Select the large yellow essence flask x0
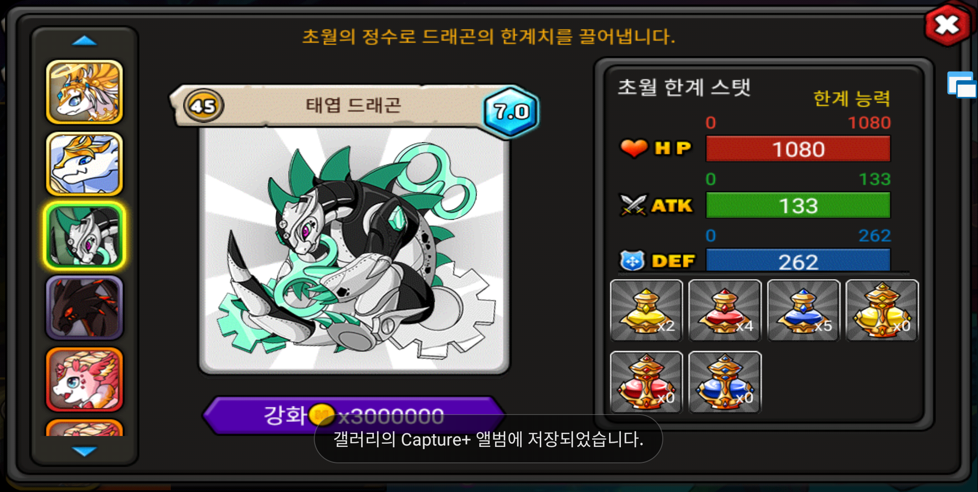 pyautogui.click(x=882, y=310)
